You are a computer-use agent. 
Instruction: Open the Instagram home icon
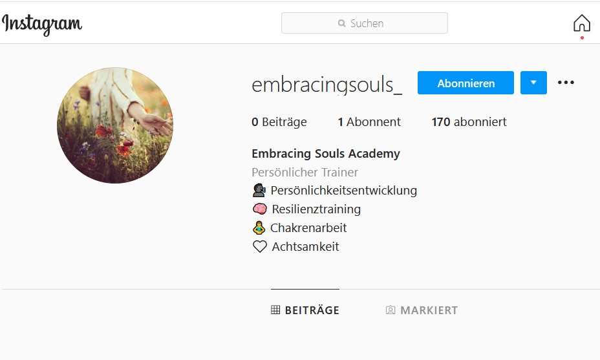click(x=582, y=23)
